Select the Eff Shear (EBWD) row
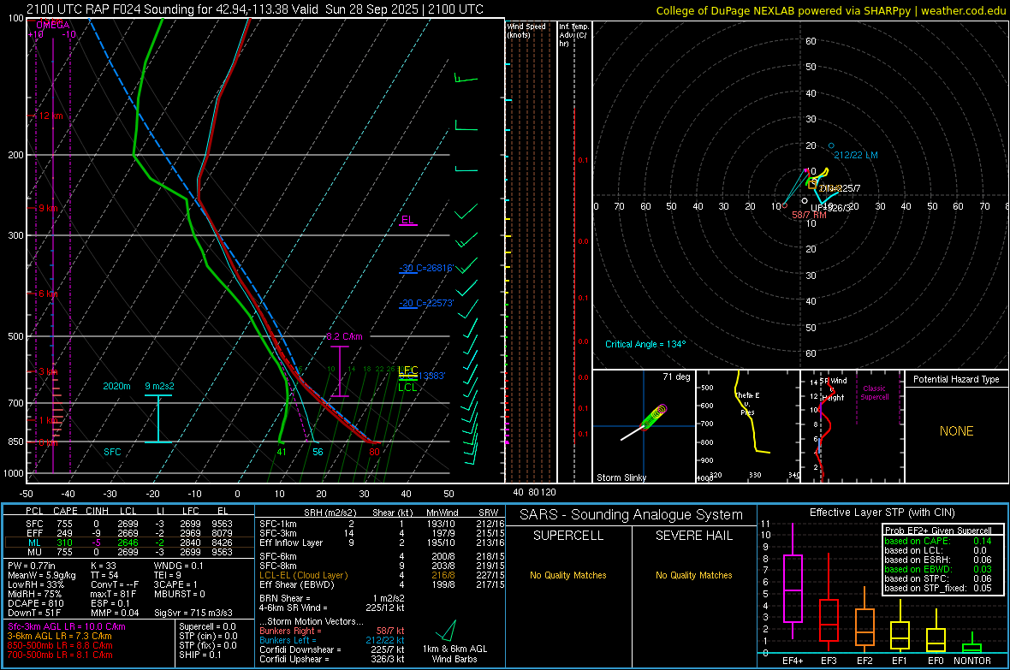 click(x=382, y=584)
